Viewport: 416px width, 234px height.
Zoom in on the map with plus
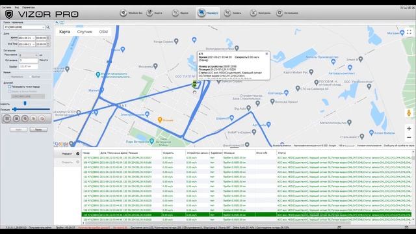[x=409, y=129]
